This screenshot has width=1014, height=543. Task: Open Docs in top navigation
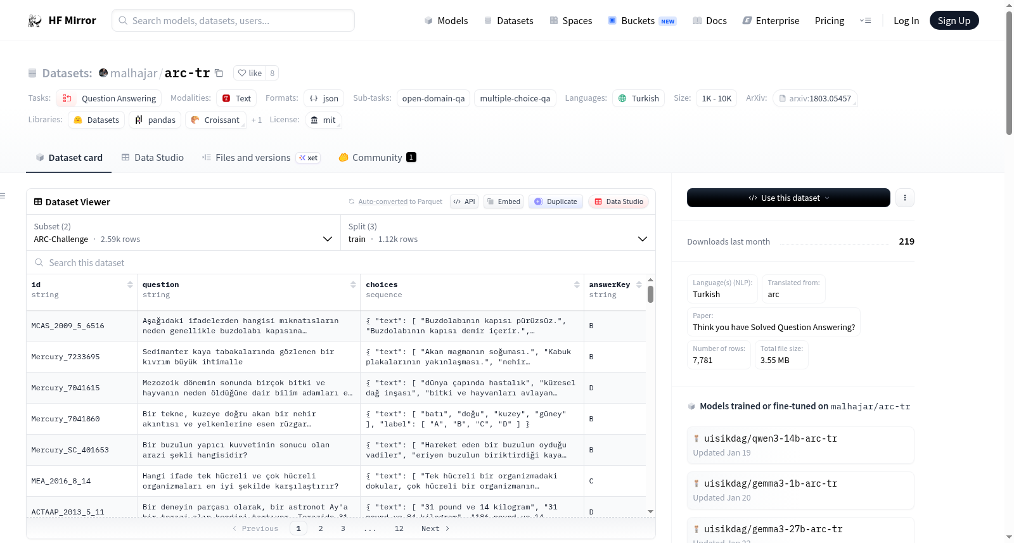point(710,21)
